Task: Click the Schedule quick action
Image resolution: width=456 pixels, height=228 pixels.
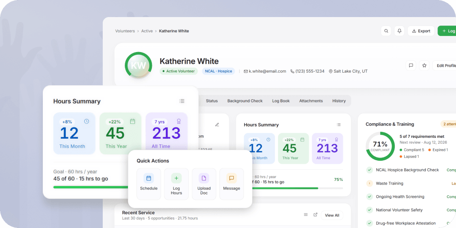Action: point(149,184)
